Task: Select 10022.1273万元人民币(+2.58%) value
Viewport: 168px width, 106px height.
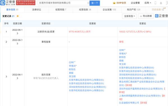Action: pyautogui.click(x=135, y=32)
